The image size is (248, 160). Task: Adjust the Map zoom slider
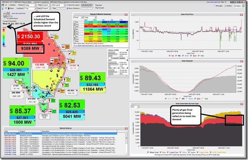61,8
